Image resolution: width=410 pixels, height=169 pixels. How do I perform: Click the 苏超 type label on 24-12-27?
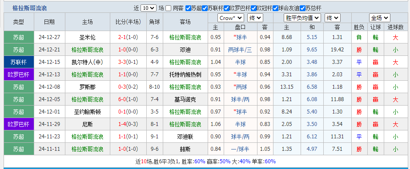click(x=19, y=37)
